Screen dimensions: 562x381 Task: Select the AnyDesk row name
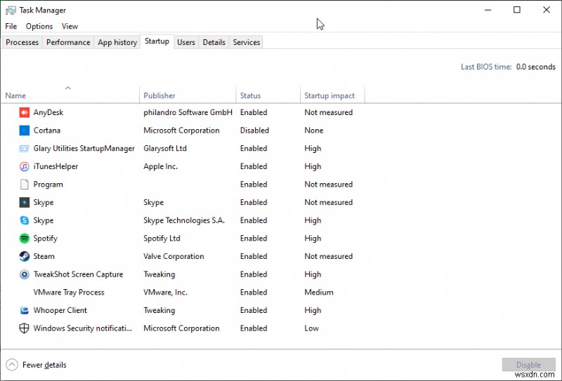[48, 112]
